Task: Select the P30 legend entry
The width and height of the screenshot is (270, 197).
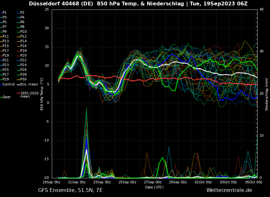Action: [23, 79]
